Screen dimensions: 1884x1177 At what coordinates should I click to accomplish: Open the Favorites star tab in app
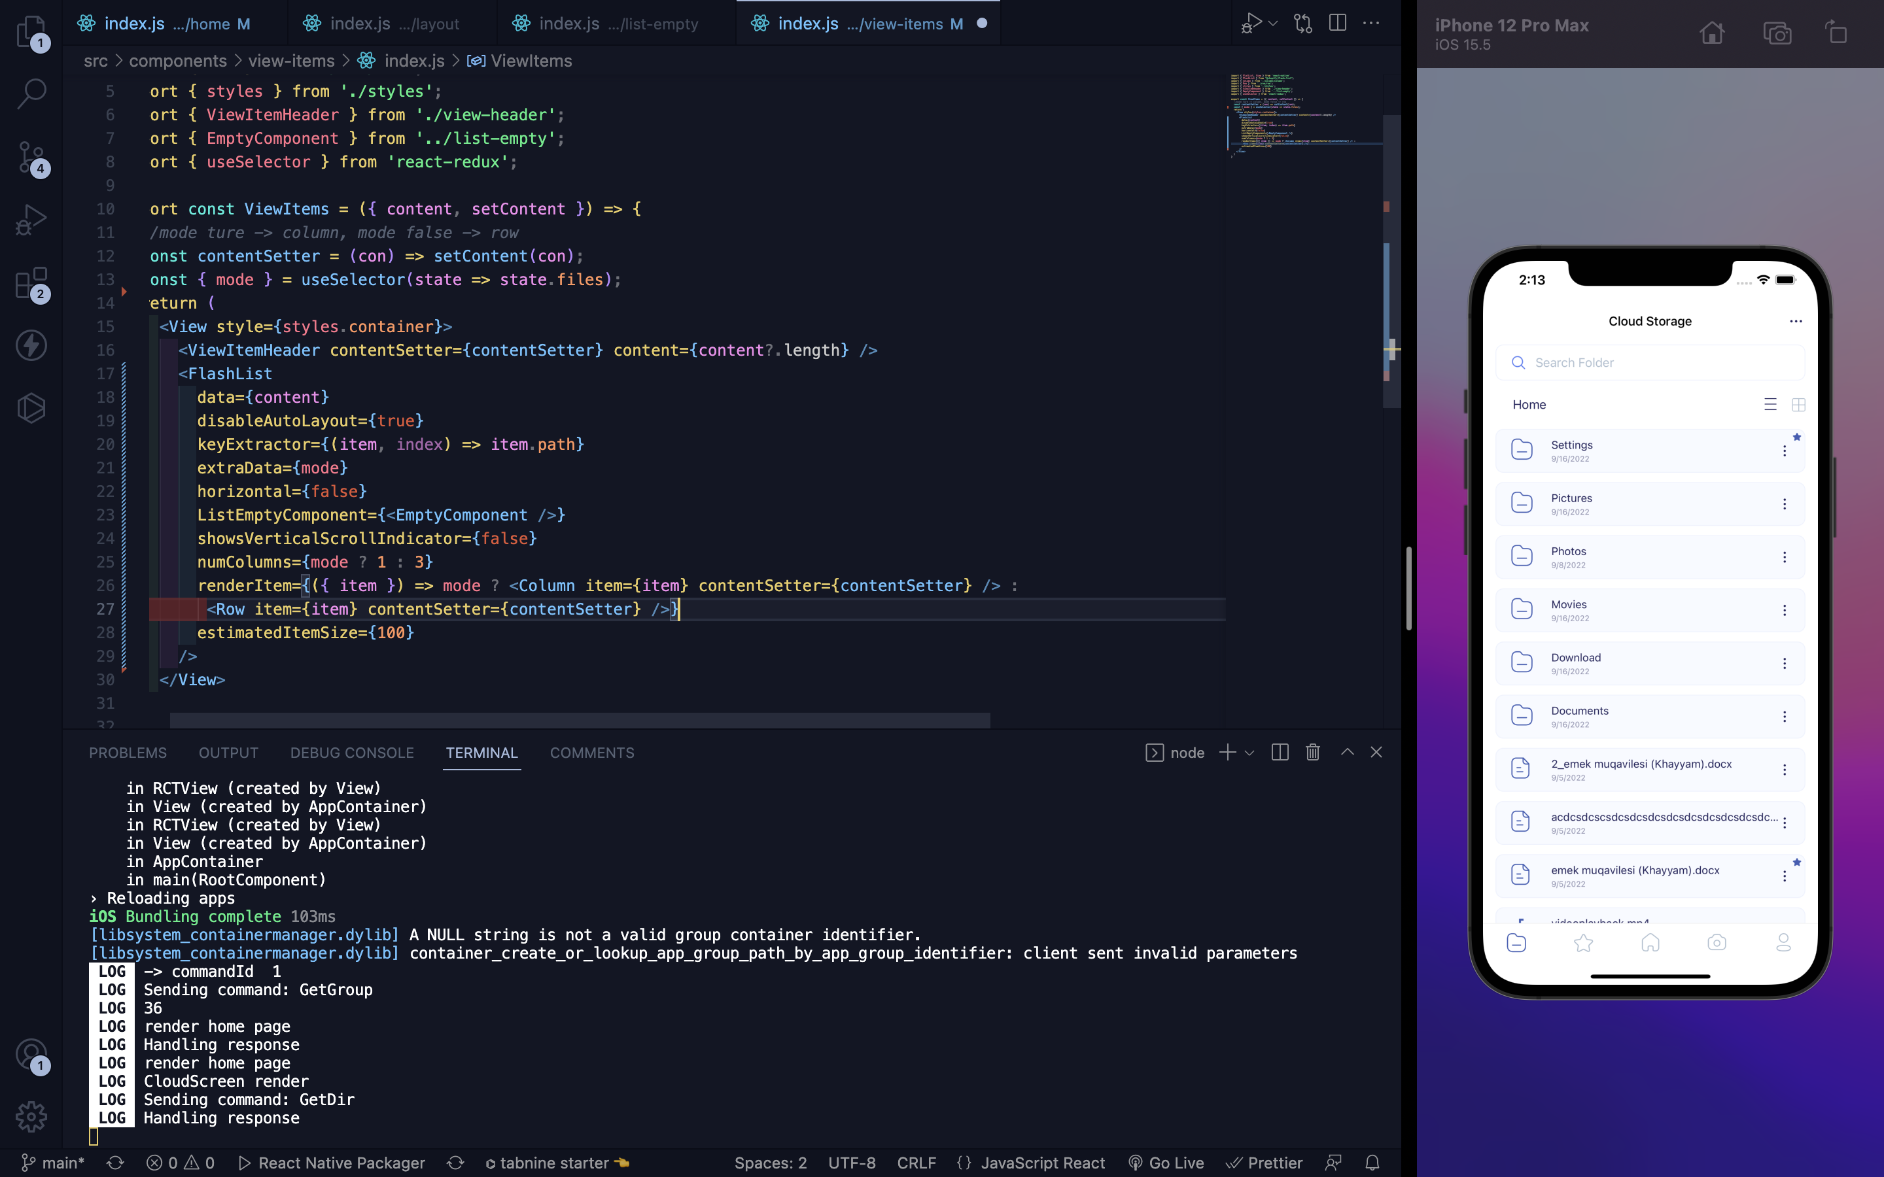pyautogui.click(x=1584, y=943)
